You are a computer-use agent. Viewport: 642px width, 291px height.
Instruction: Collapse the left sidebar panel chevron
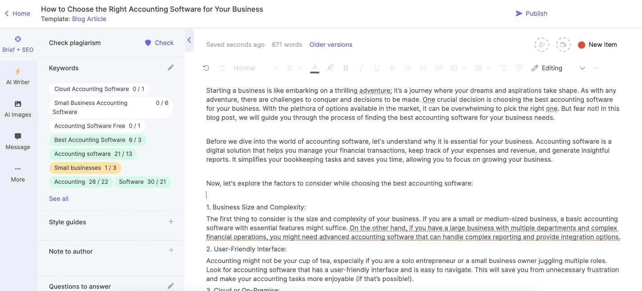click(x=189, y=40)
